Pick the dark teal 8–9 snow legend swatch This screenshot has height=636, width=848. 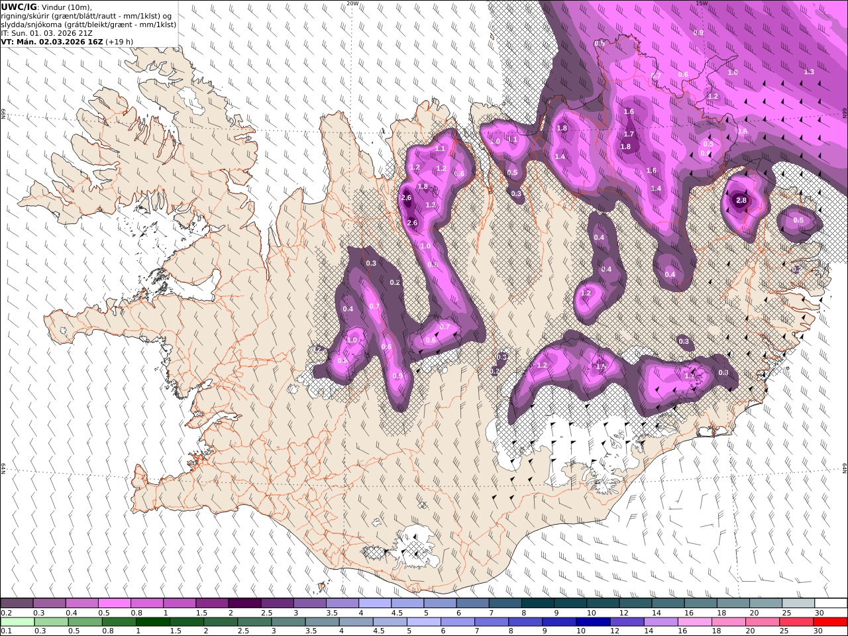[537, 604]
